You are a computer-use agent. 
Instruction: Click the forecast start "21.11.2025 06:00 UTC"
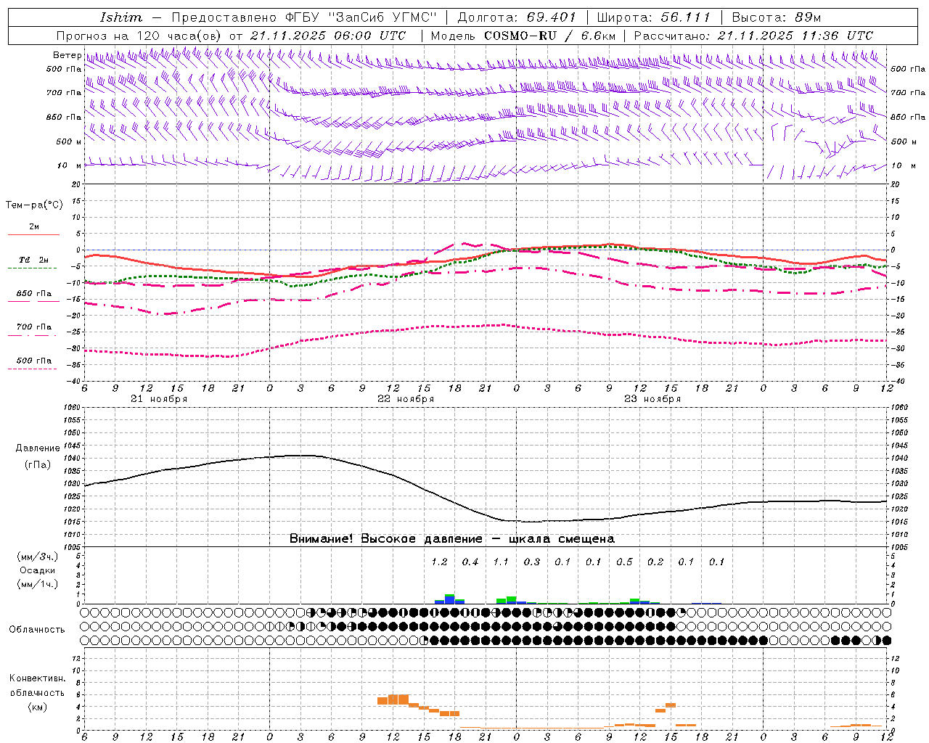click(x=328, y=36)
